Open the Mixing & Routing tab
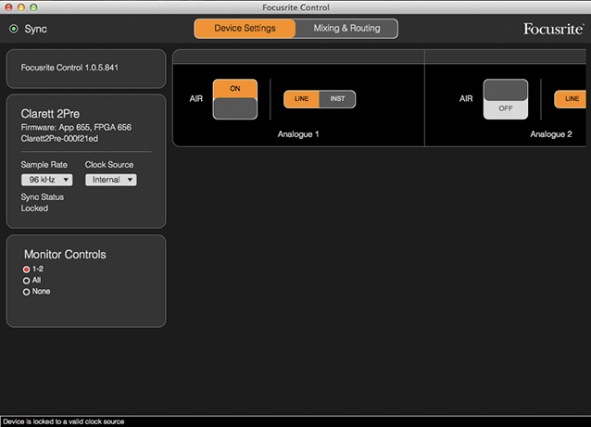This screenshot has height=427, width=591. [x=346, y=29]
